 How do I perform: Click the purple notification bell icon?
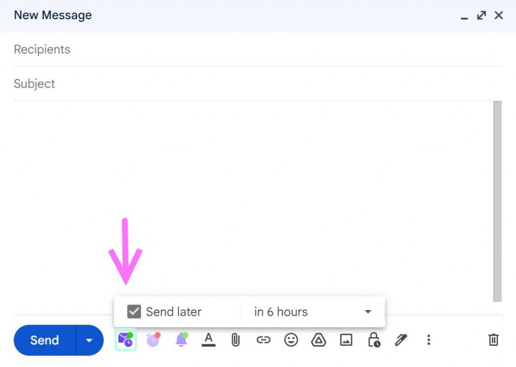(x=181, y=340)
